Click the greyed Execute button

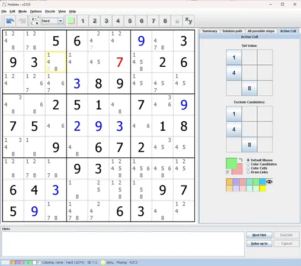click(286, 235)
